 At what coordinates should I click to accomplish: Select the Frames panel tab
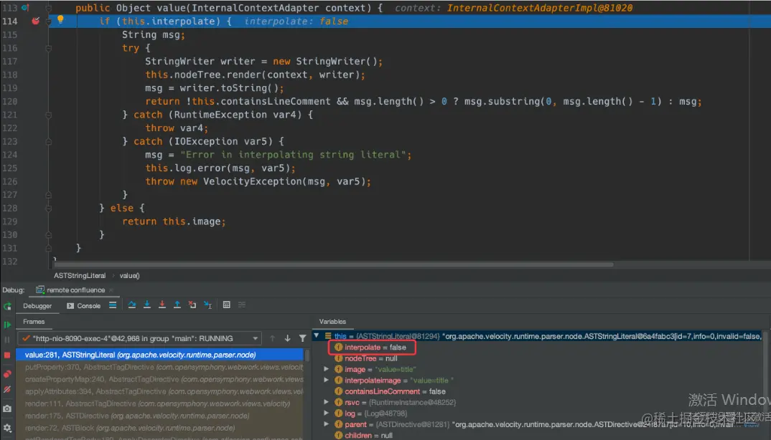coord(34,322)
